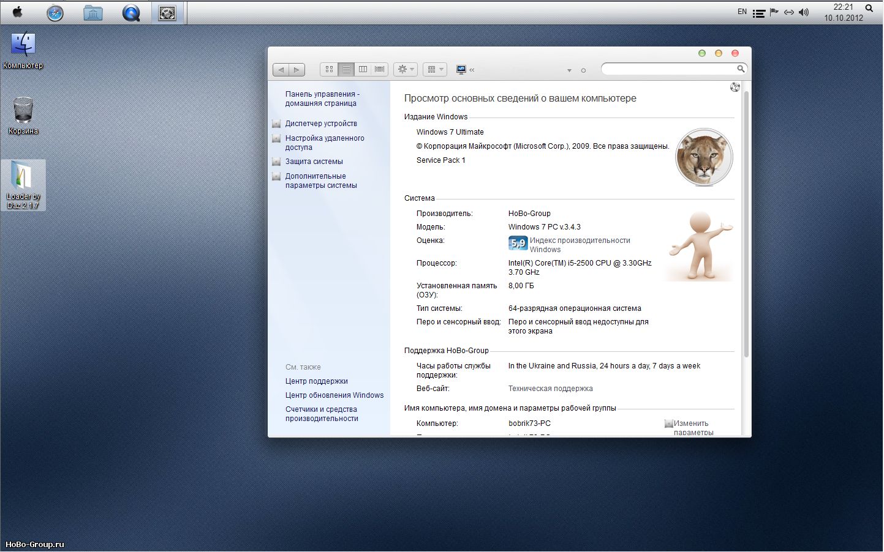Image resolution: width=884 pixels, height=552 pixels.
Task: Open Техническая поддержка website link
Action: 550,389
